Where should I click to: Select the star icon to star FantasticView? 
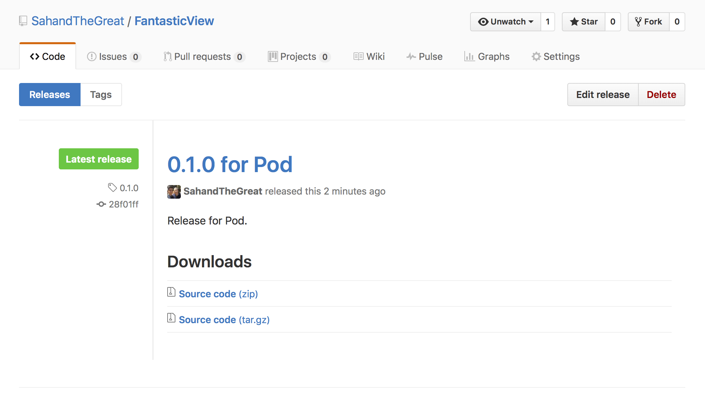click(574, 21)
